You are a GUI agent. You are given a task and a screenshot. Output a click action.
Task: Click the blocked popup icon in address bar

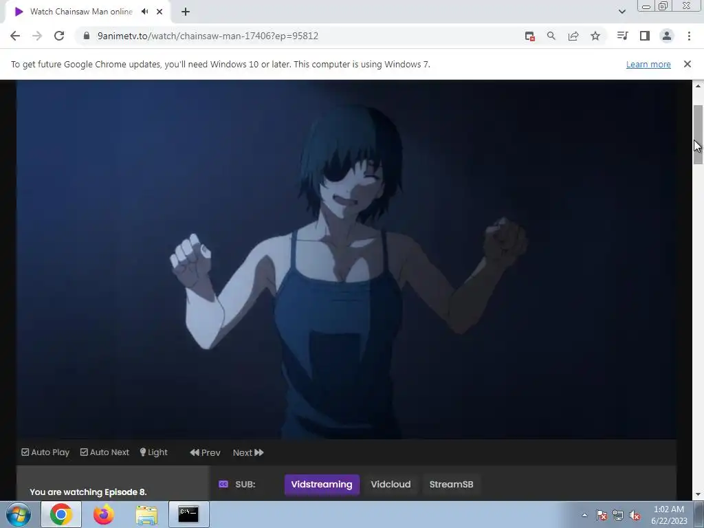(x=530, y=36)
